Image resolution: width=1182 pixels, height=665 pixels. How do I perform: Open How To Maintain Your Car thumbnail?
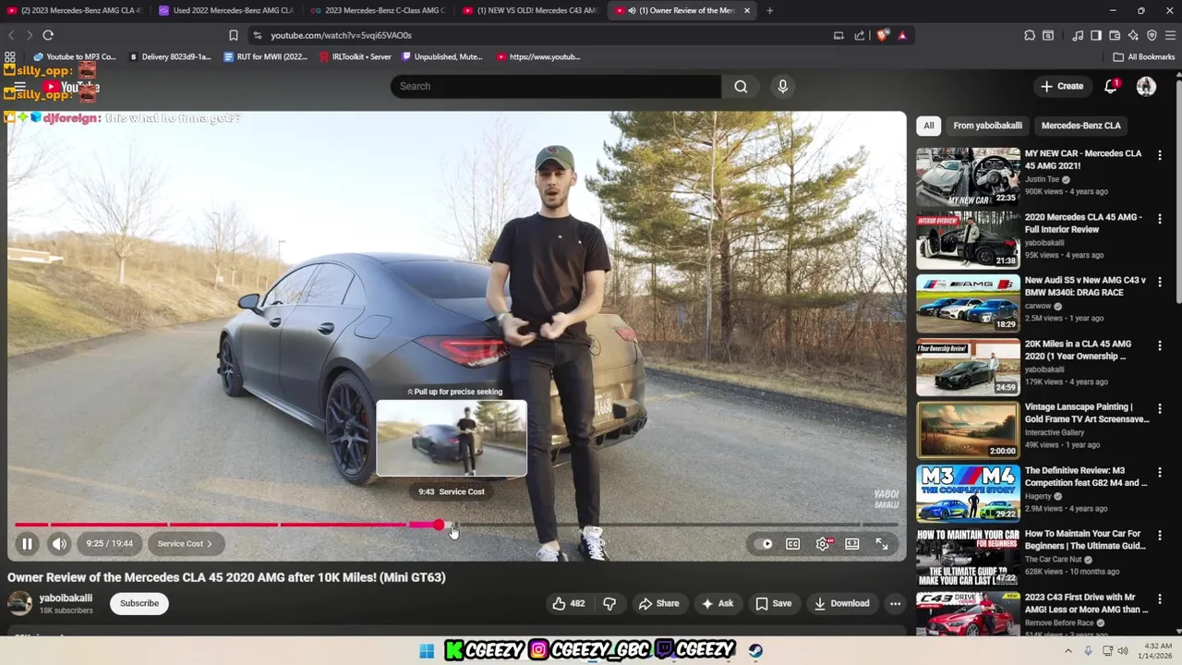tap(968, 557)
